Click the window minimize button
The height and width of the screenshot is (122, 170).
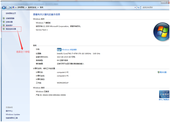[163, 2]
